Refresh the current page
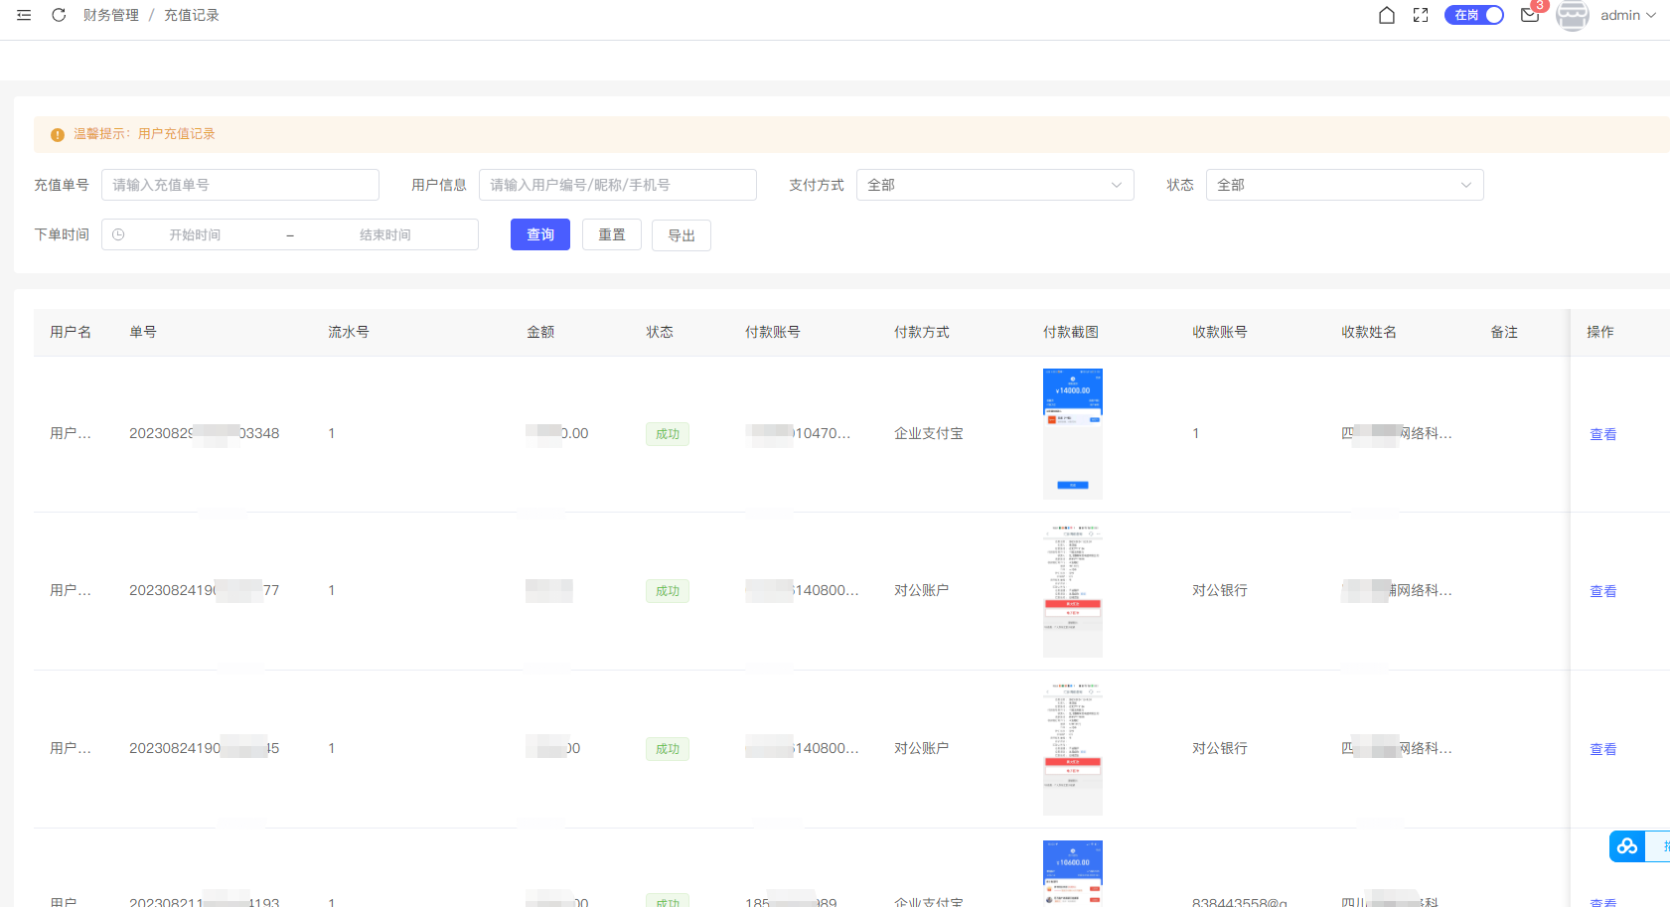The image size is (1670, 907). point(59,15)
